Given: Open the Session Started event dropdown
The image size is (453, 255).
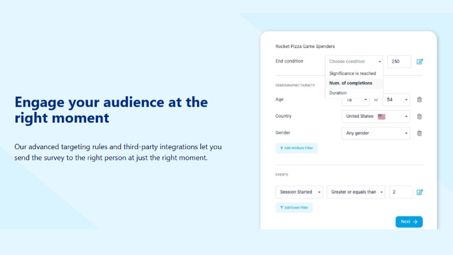Looking at the screenshot, I should click(x=299, y=192).
